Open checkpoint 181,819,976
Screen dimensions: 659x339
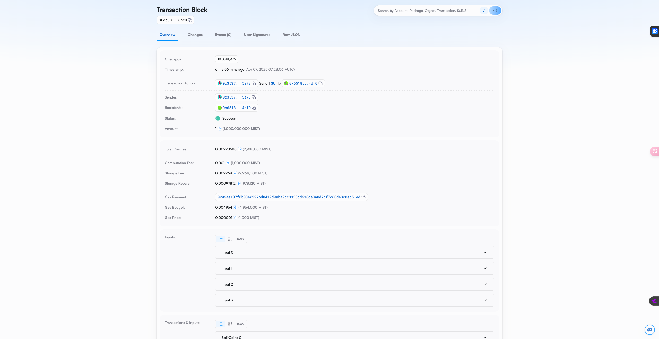227,59
